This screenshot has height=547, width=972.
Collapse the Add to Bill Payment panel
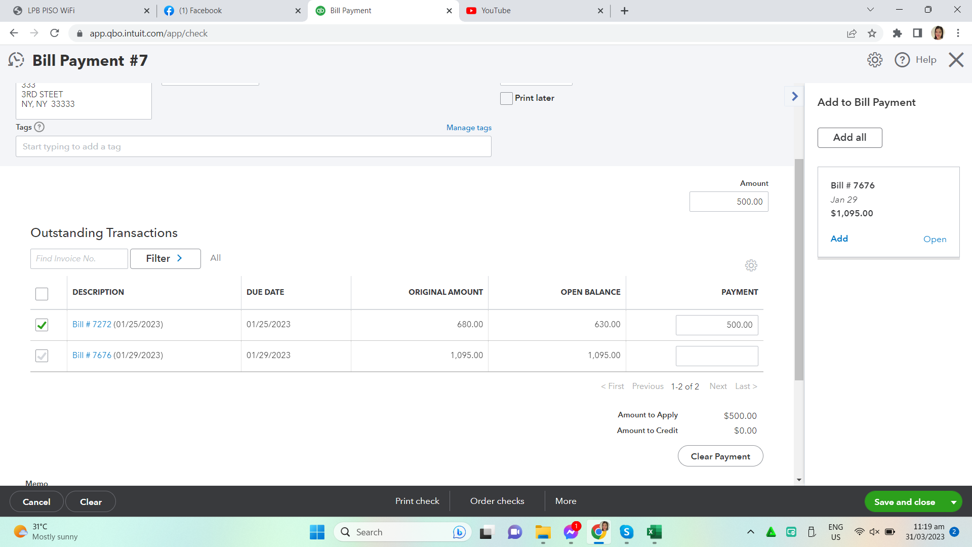[794, 96]
